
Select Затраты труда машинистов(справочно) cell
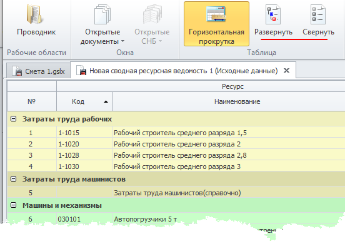click(229, 193)
